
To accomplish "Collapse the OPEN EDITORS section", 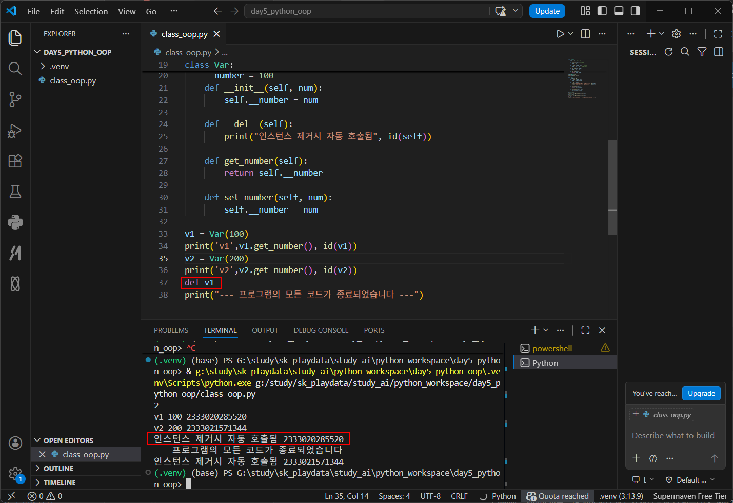I will 86,441.
